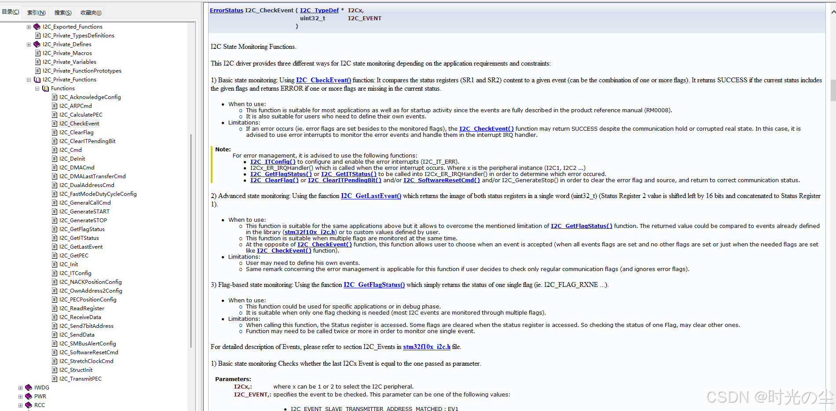Click the PWR book icon
The image size is (836, 411).
[29, 396]
